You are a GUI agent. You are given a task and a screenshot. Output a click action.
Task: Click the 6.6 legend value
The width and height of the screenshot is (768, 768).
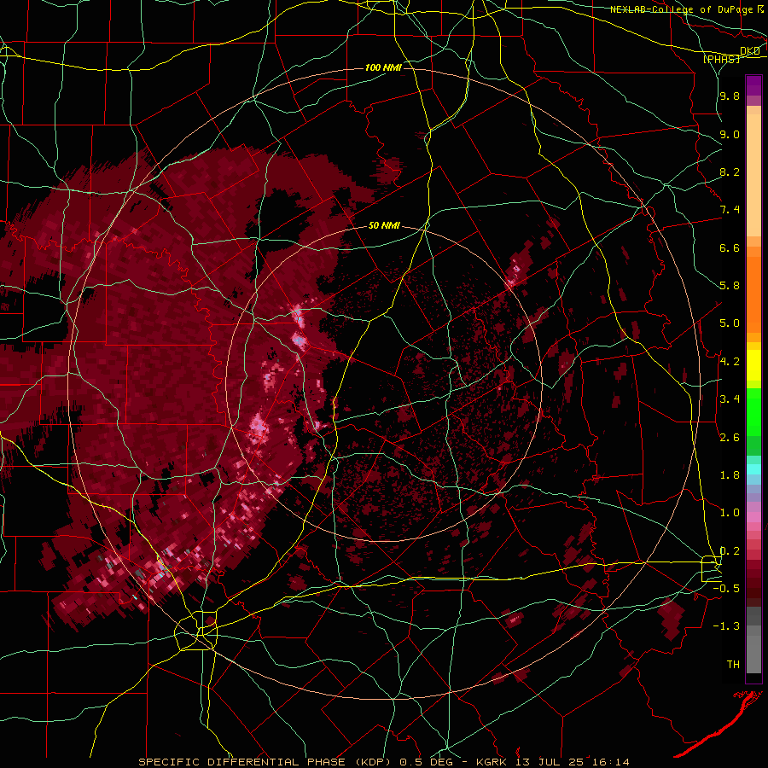pyautogui.click(x=730, y=247)
